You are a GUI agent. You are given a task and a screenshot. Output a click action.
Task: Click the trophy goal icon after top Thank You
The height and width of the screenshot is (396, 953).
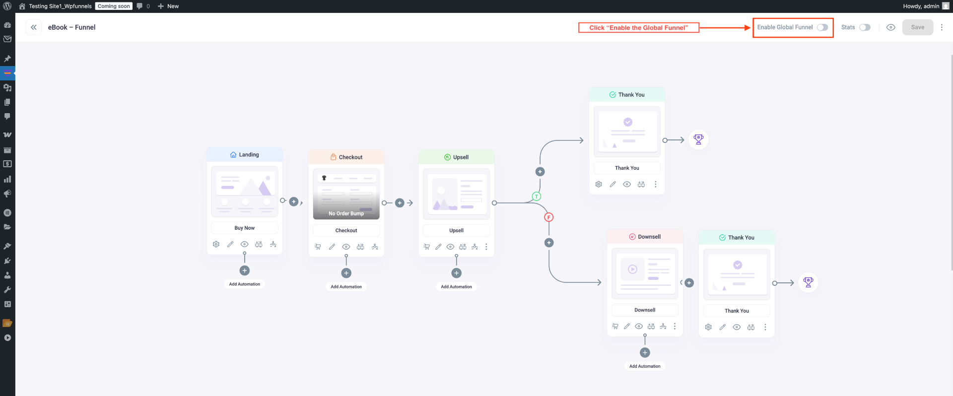coord(698,139)
